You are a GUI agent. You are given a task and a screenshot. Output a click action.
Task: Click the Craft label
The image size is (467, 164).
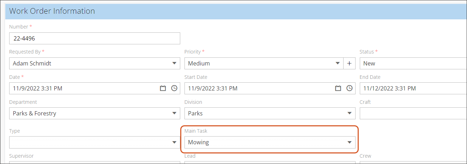365,102
